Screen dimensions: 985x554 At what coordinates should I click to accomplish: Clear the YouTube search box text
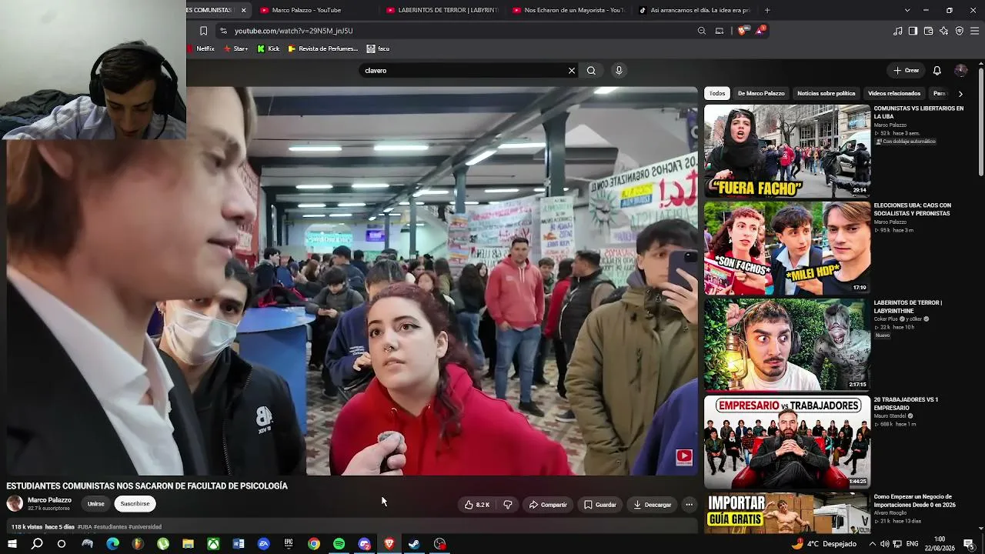pos(572,71)
